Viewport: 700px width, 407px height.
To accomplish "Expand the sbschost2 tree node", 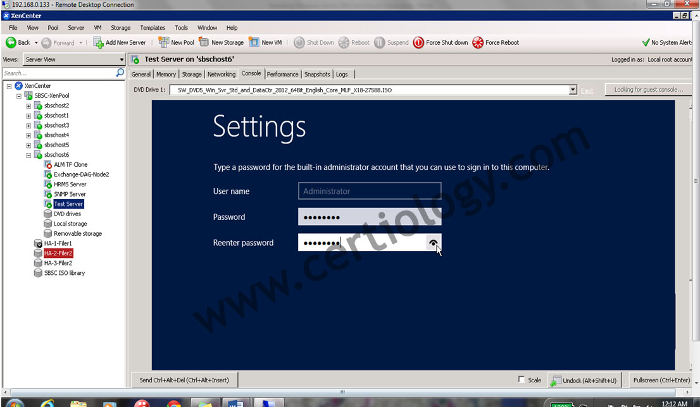I will tap(28, 106).
